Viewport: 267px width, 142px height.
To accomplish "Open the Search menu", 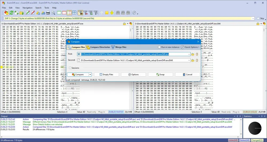I will [x=38, y=8].
